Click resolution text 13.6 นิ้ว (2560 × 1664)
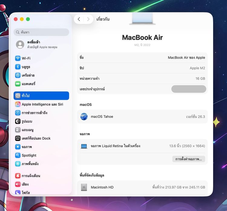 tap(187, 146)
